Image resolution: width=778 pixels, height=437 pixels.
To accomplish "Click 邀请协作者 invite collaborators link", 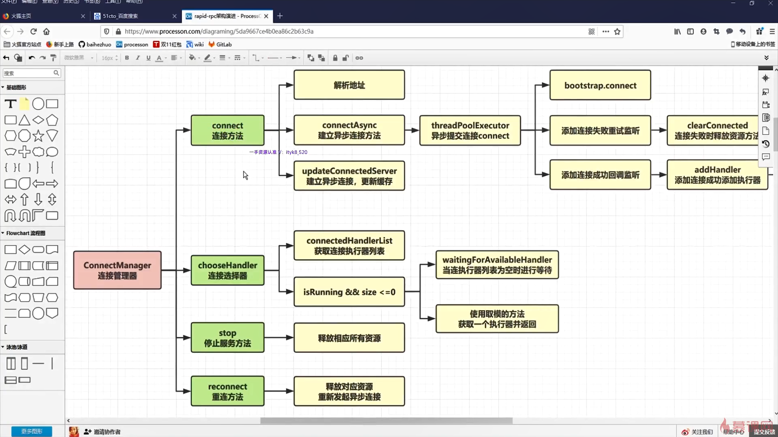I will [103, 432].
